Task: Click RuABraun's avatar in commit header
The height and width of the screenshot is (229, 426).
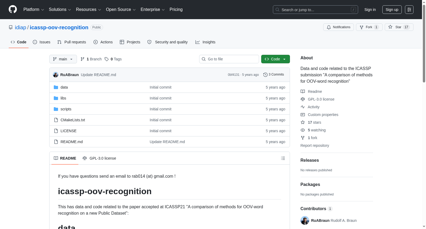Action: coord(56,75)
